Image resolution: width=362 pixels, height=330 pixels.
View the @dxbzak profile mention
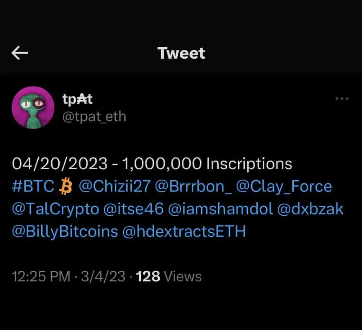click(310, 209)
